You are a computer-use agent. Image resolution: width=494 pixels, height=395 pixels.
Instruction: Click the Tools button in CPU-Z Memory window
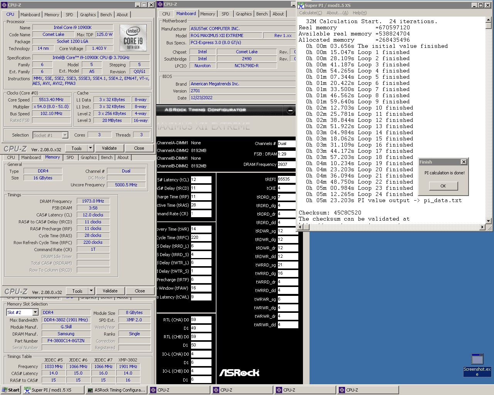(x=77, y=291)
